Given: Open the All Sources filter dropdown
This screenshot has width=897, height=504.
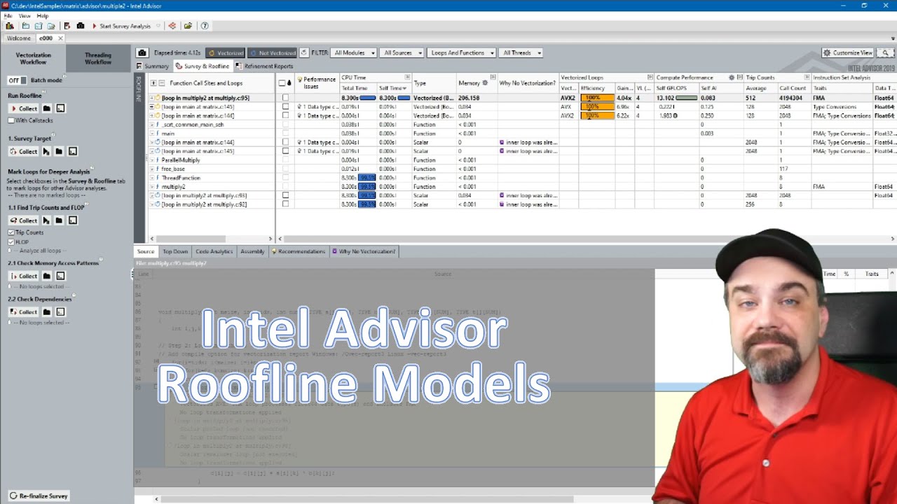Looking at the screenshot, I should (402, 52).
